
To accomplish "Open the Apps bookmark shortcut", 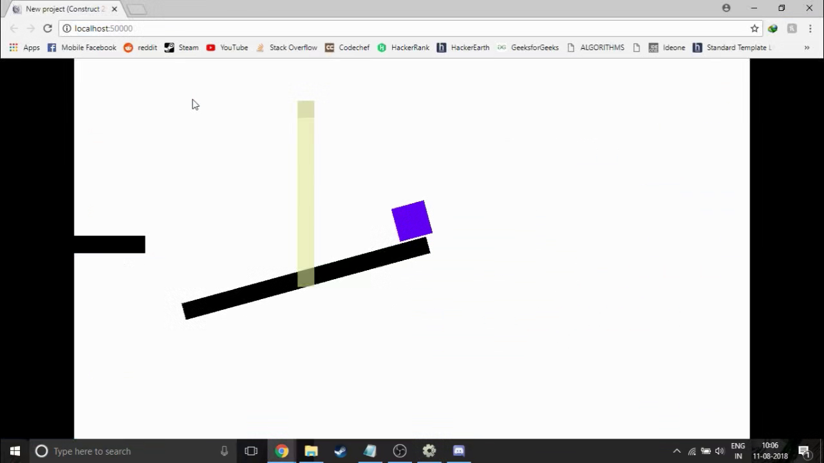I will pos(24,48).
